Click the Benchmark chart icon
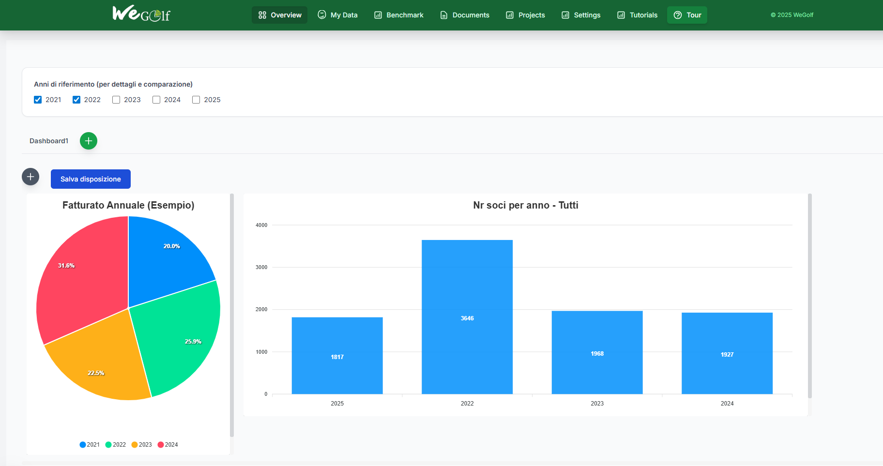The image size is (883, 466). 378,15
